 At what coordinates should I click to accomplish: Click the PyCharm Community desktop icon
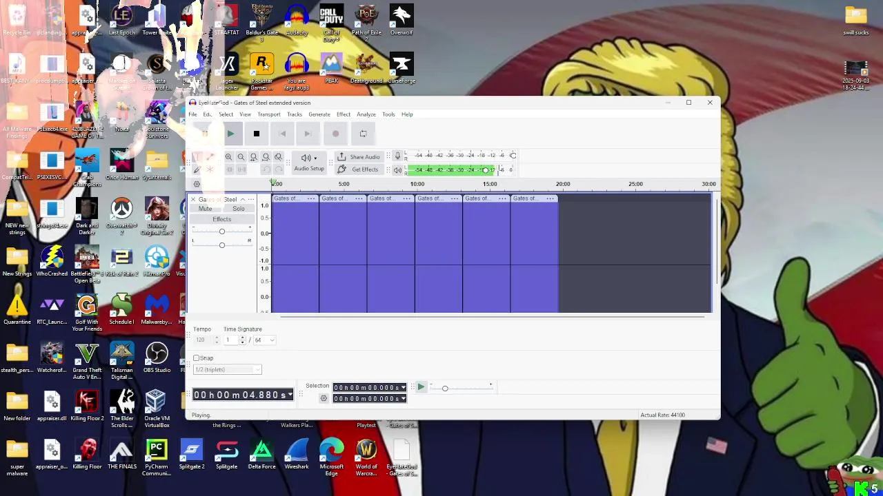[157, 457]
